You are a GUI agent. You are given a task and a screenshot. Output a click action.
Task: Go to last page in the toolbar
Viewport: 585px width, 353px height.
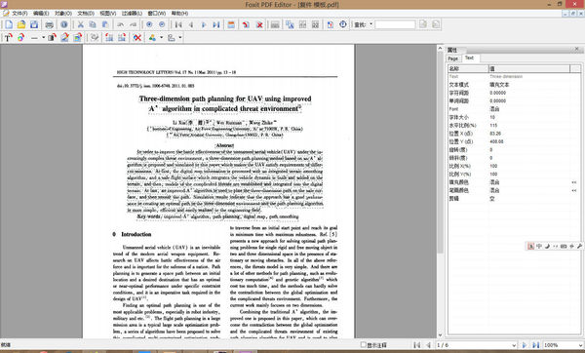pyautogui.click(x=216, y=24)
